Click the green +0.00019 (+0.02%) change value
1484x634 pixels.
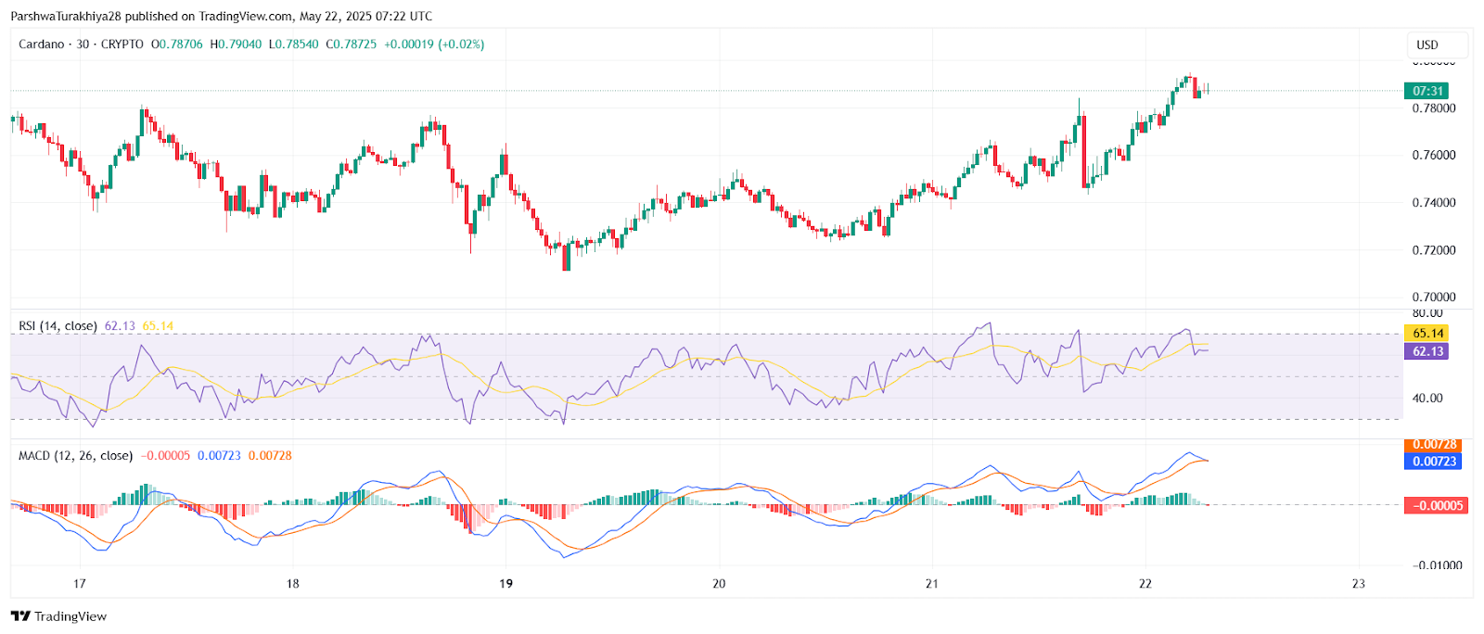pos(434,44)
